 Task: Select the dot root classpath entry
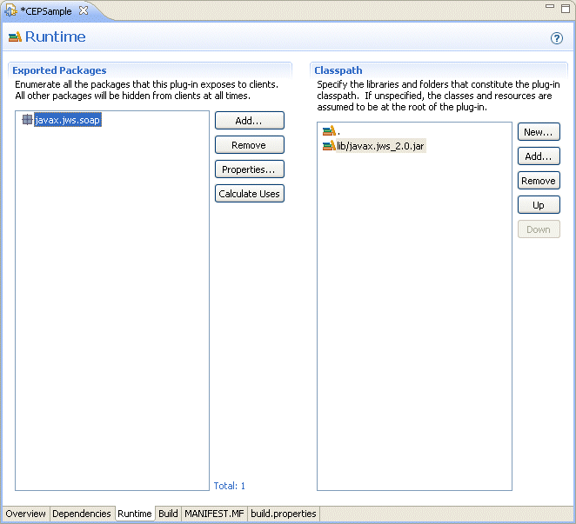(x=338, y=131)
